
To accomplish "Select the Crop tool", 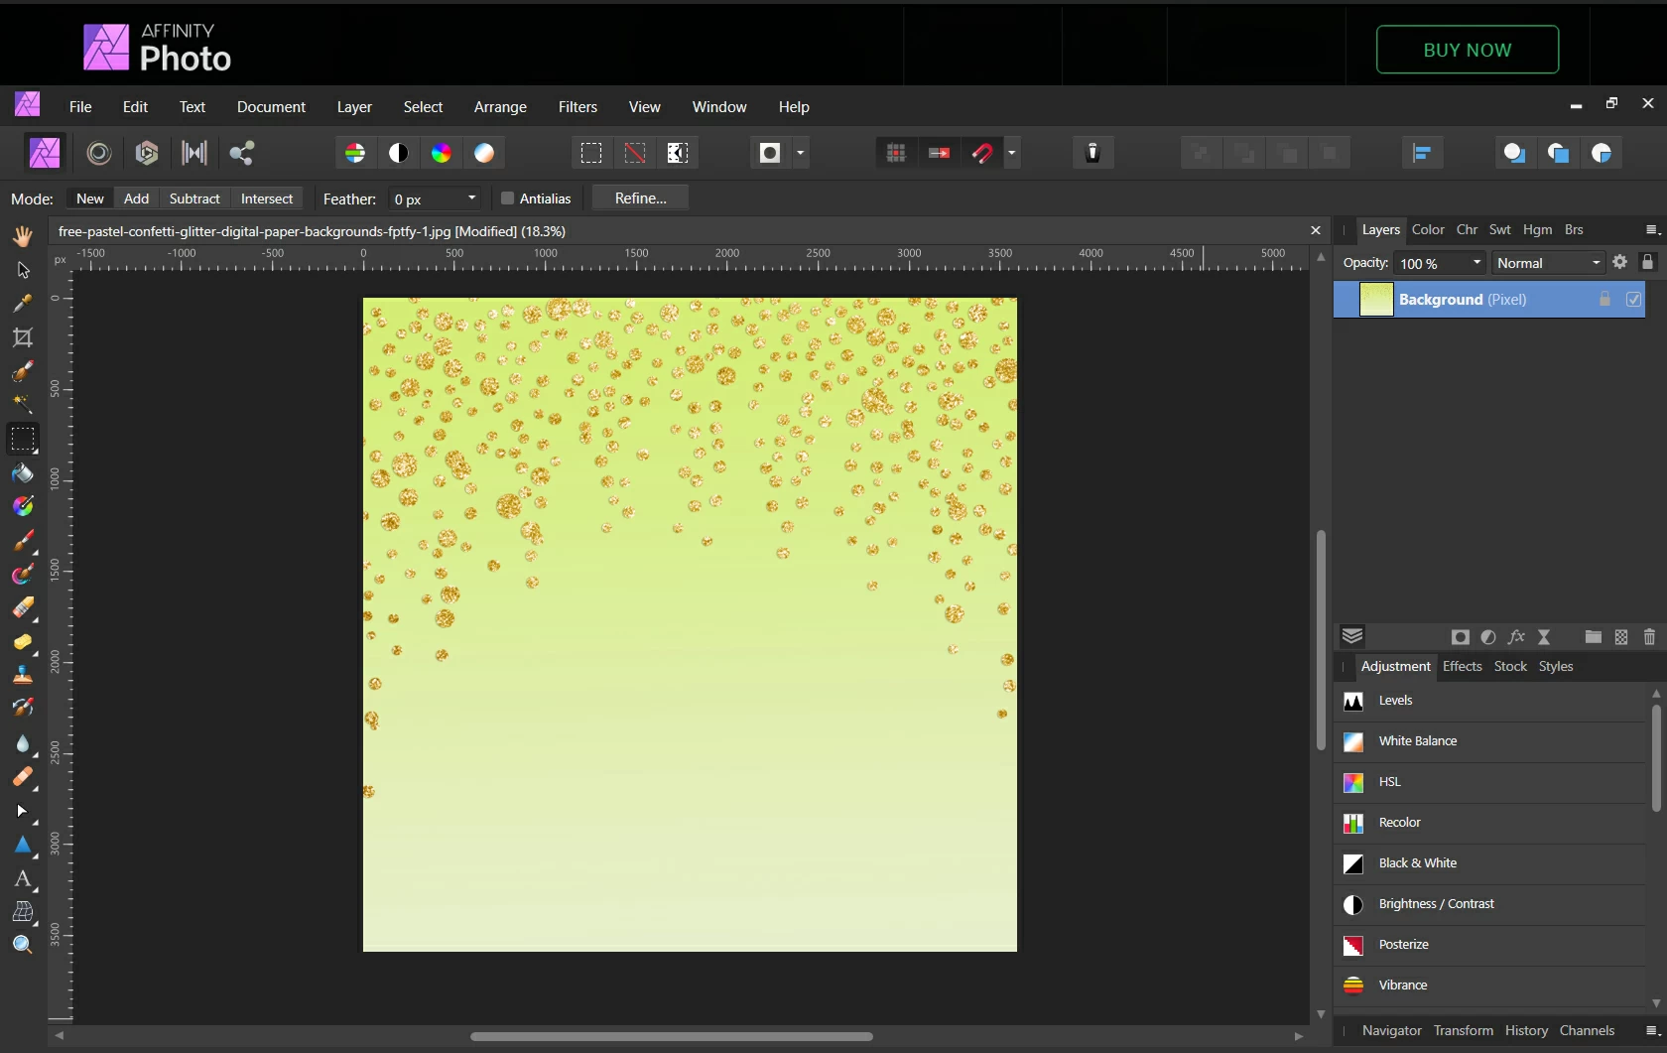I will 22,338.
